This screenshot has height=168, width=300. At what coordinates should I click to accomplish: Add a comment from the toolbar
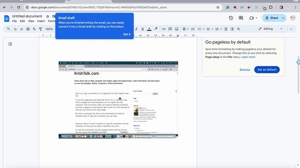point(170,29)
